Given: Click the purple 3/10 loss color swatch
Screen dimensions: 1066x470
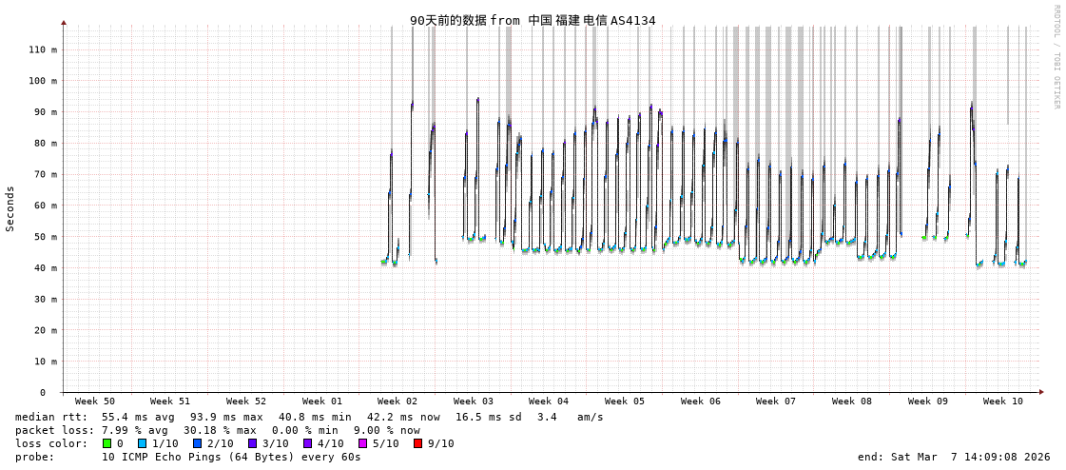Looking at the screenshot, I should point(252,443).
